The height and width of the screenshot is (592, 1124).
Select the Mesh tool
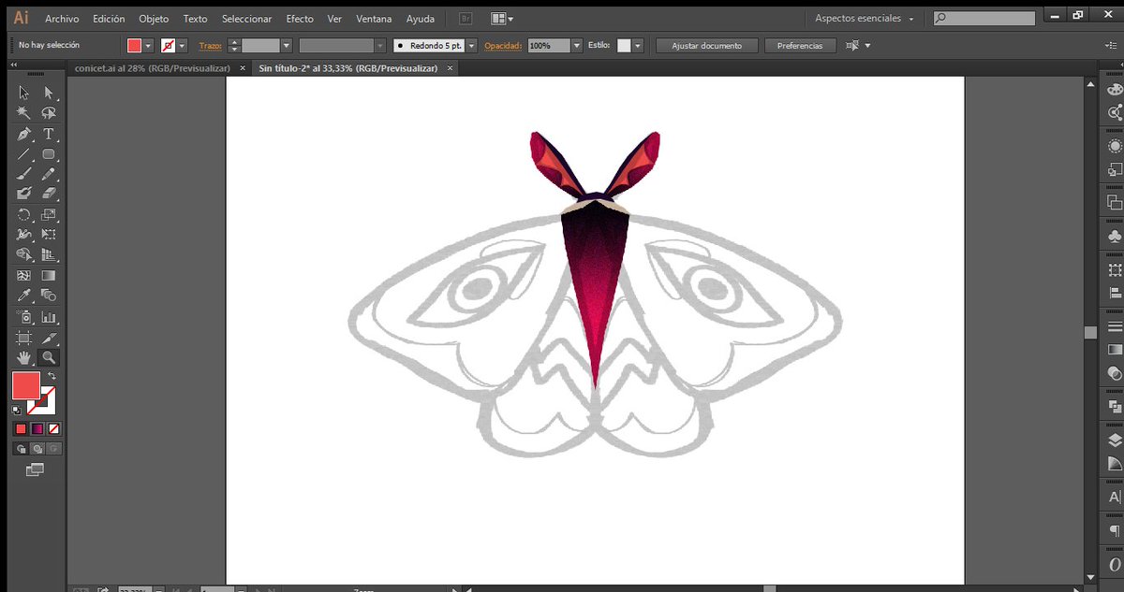point(24,276)
